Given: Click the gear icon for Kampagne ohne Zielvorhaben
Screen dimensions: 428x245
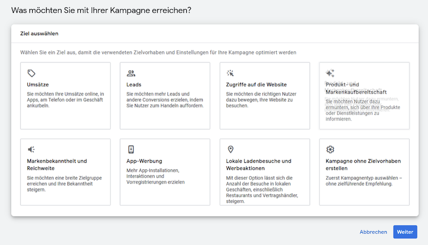Looking at the screenshot, I should [330, 149].
